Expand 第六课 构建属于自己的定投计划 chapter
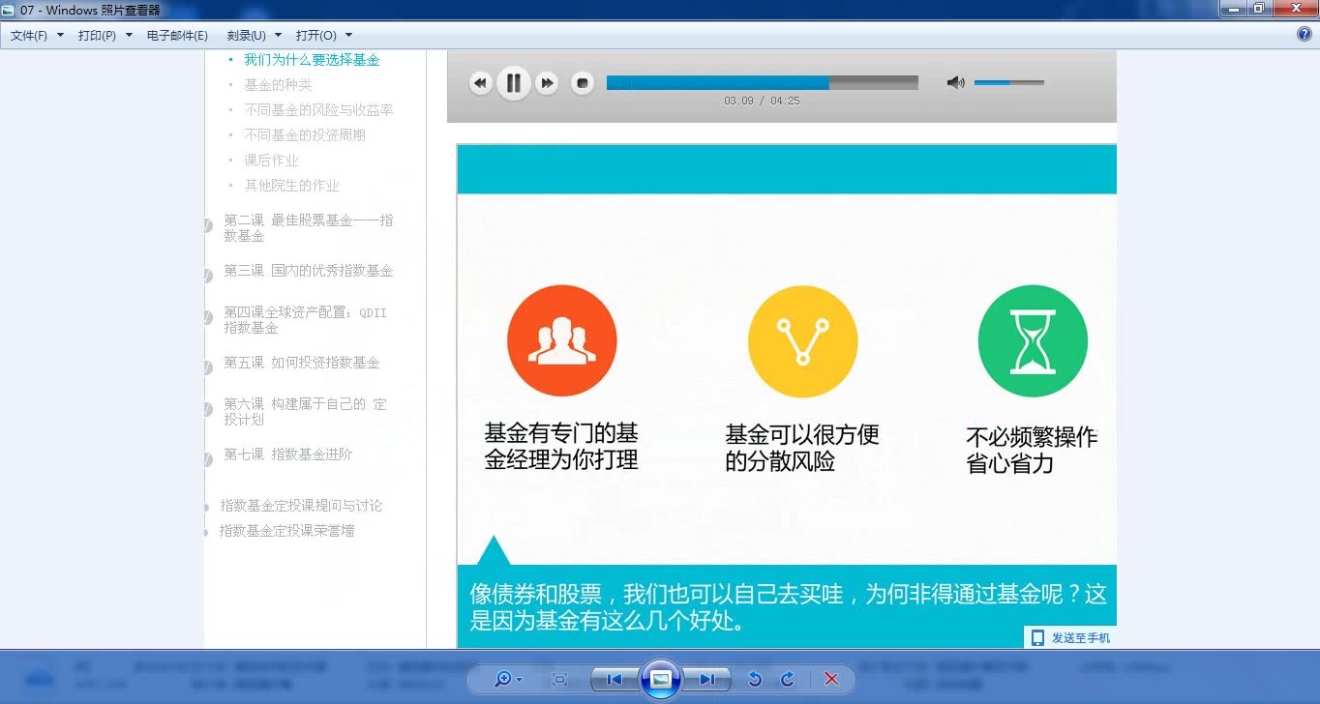1320x704 pixels. (305, 412)
